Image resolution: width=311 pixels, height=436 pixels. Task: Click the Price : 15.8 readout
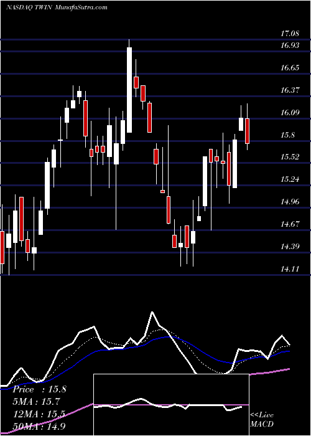39,389
